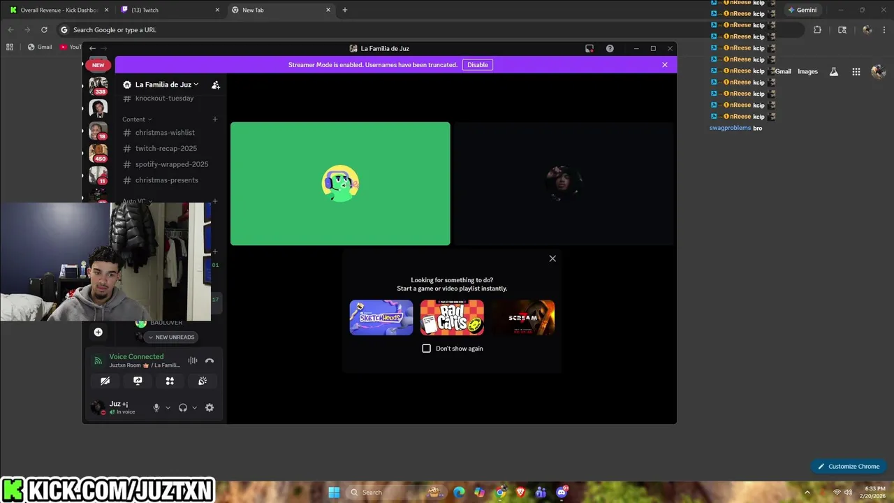Mute the microphone
The width and height of the screenshot is (894, 503).
tap(156, 407)
